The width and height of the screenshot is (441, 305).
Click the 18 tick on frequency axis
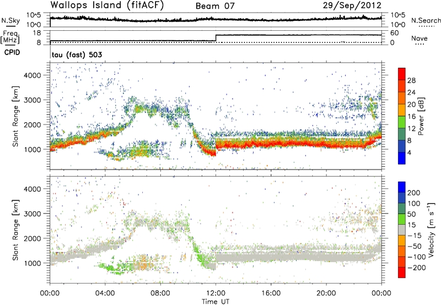[37, 32]
